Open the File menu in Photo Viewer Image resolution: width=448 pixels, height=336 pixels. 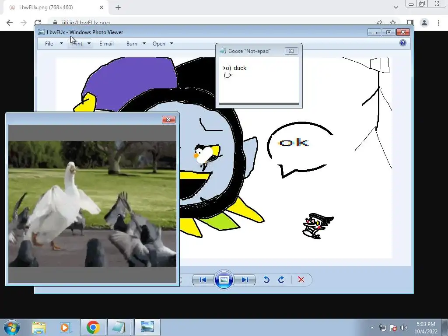click(49, 44)
